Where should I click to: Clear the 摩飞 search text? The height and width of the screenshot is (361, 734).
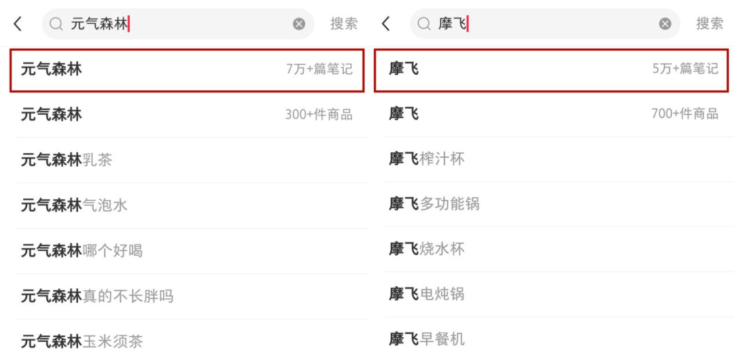pos(665,24)
